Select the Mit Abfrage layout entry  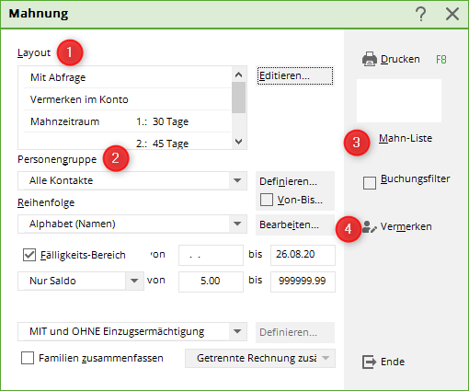[127, 77]
